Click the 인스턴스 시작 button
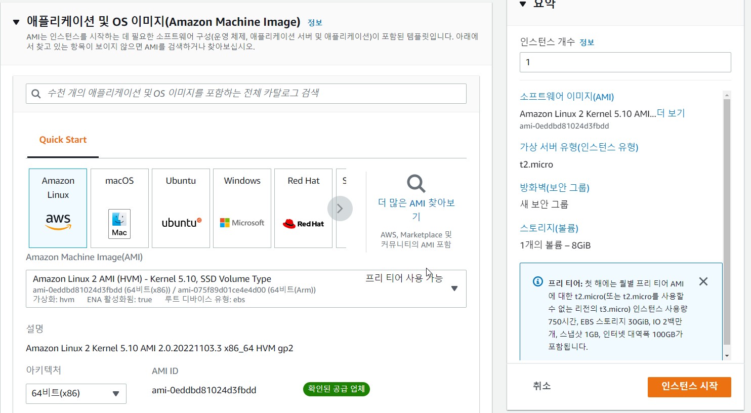This screenshot has width=751, height=413. point(689,387)
